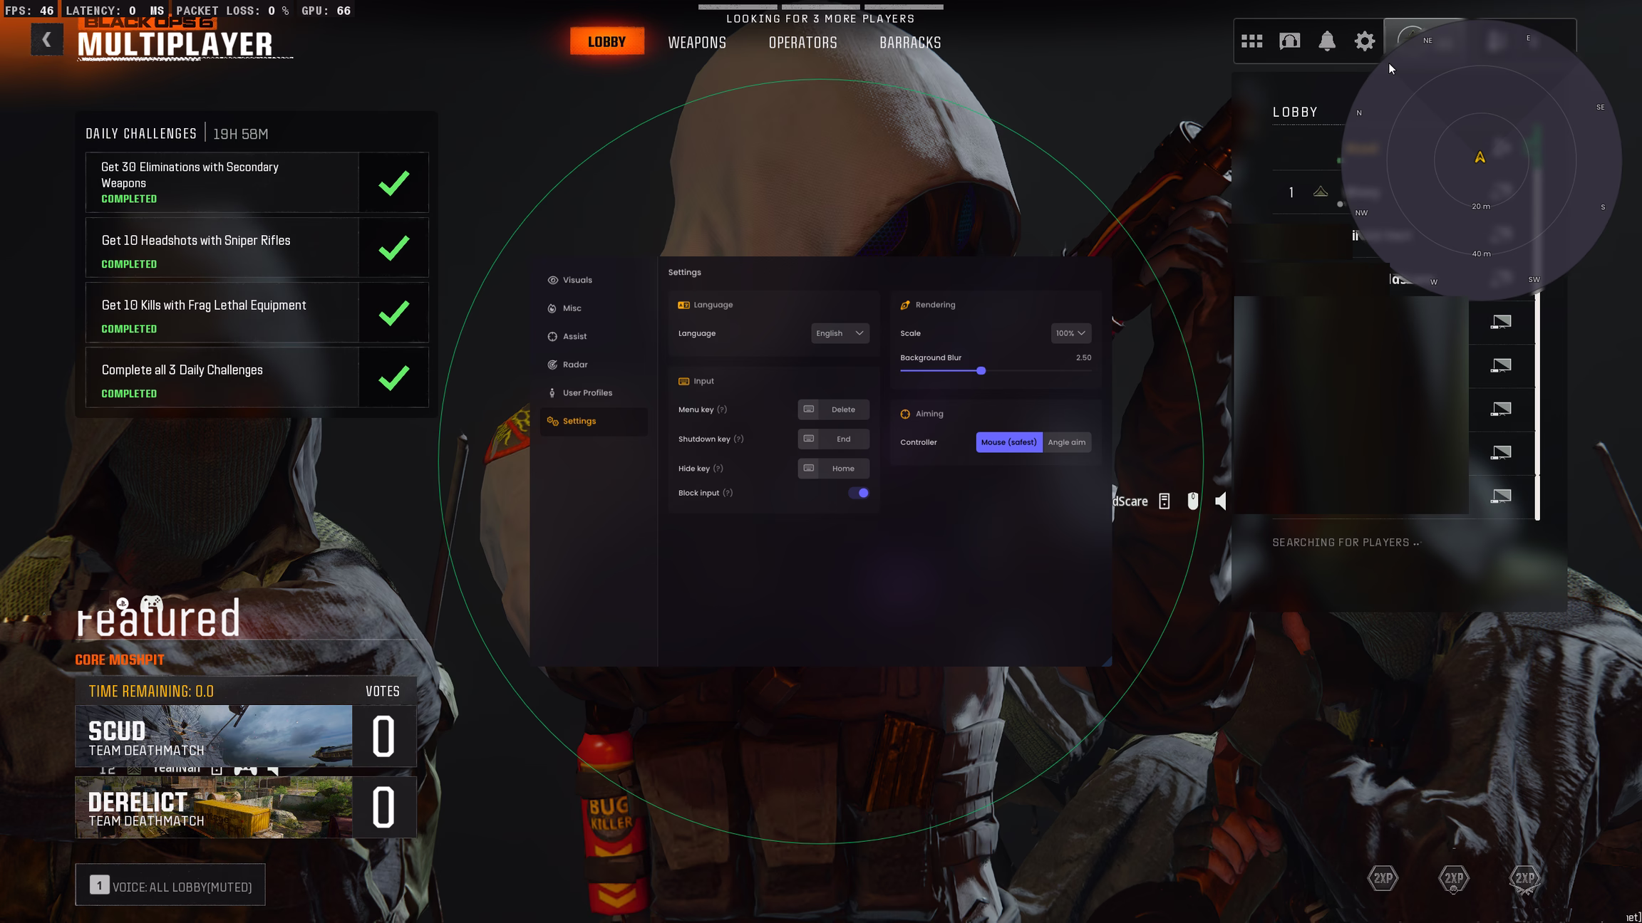Open the User Profiles sidebar item

(587, 393)
